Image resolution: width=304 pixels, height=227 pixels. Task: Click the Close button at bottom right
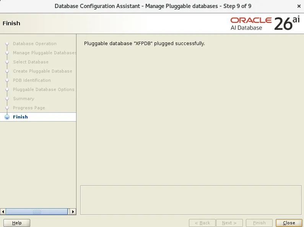click(289, 223)
